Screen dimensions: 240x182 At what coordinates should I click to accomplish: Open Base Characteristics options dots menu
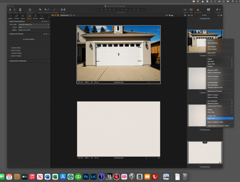48,22
